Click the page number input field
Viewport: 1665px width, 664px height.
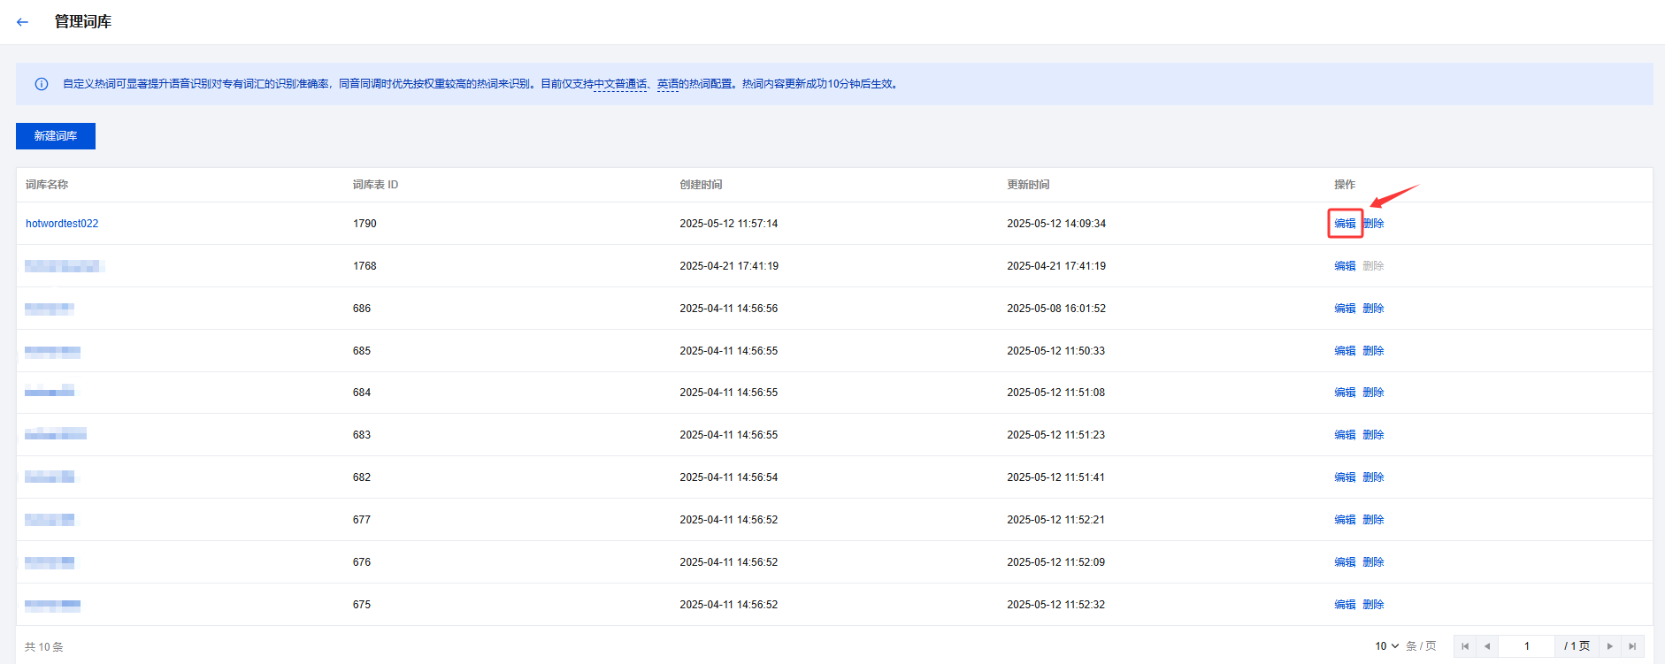tap(1526, 646)
